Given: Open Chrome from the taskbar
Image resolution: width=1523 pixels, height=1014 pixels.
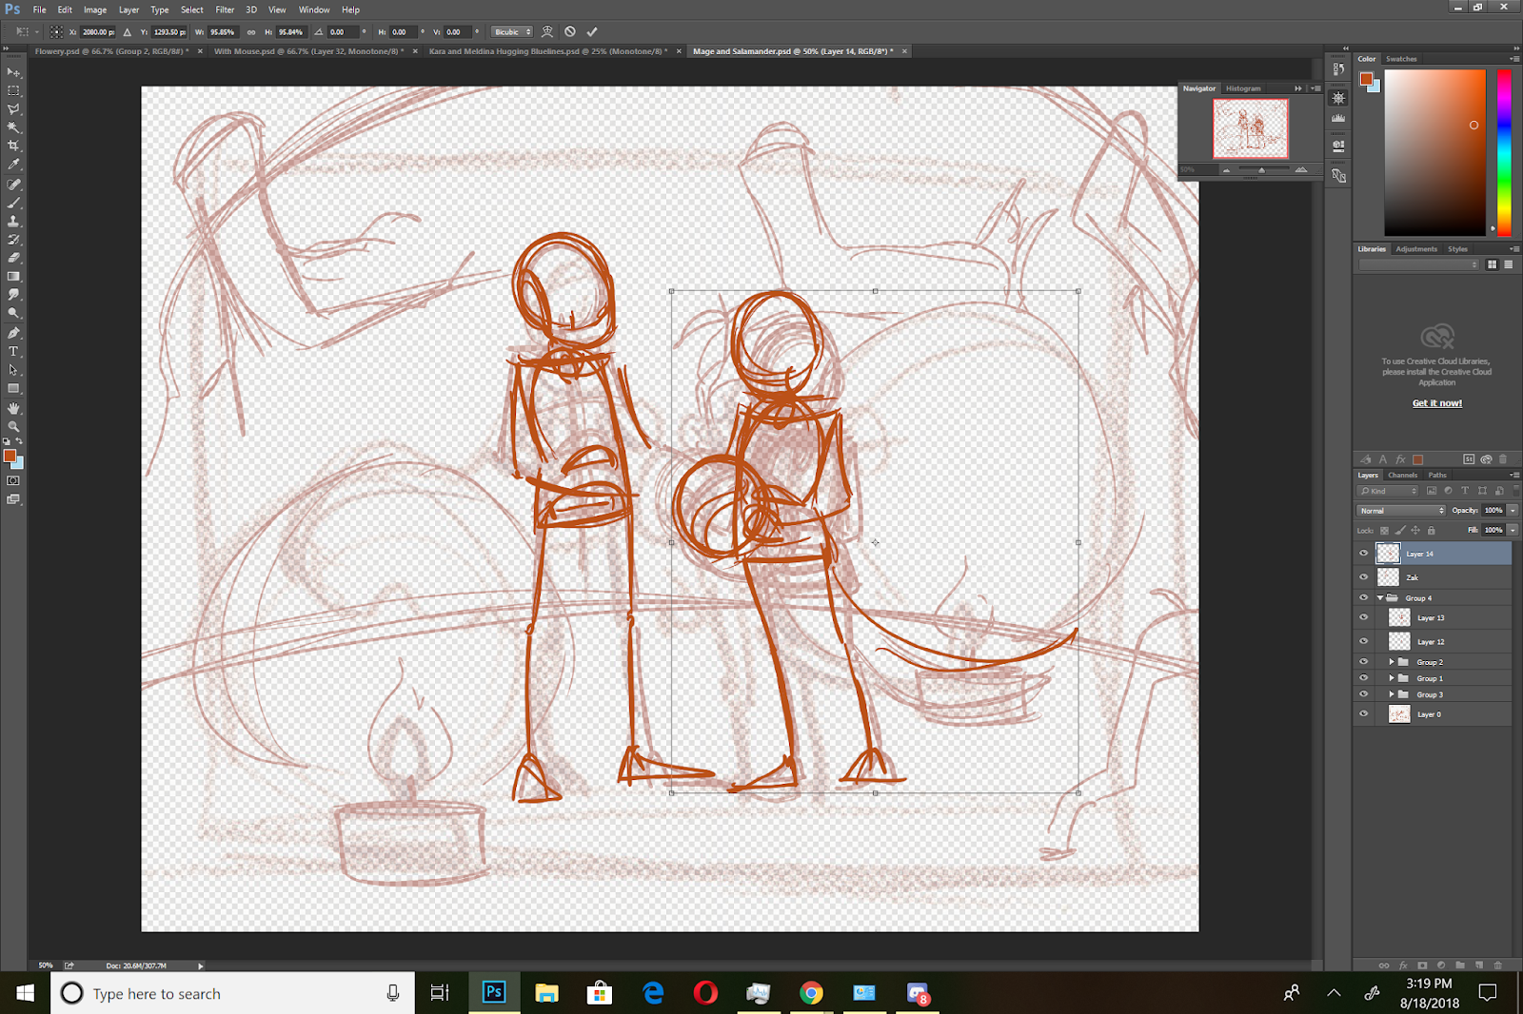Looking at the screenshot, I should [x=811, y=993].
